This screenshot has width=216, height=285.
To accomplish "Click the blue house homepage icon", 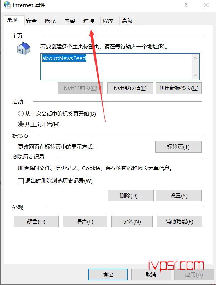I will coord(24,48).
